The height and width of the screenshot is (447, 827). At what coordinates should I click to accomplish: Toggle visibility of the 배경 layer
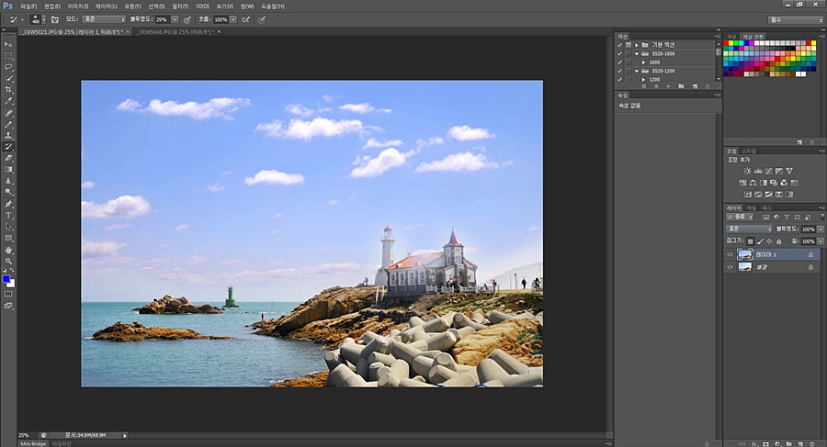731,267
